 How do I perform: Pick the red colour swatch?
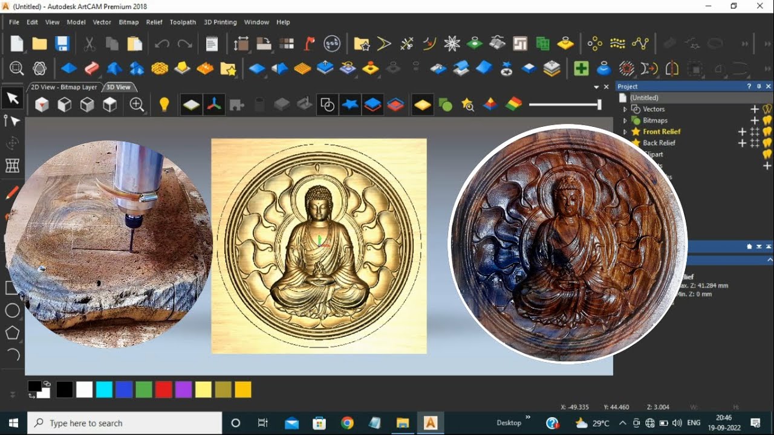pyautogui.click(x=164, y=390)
